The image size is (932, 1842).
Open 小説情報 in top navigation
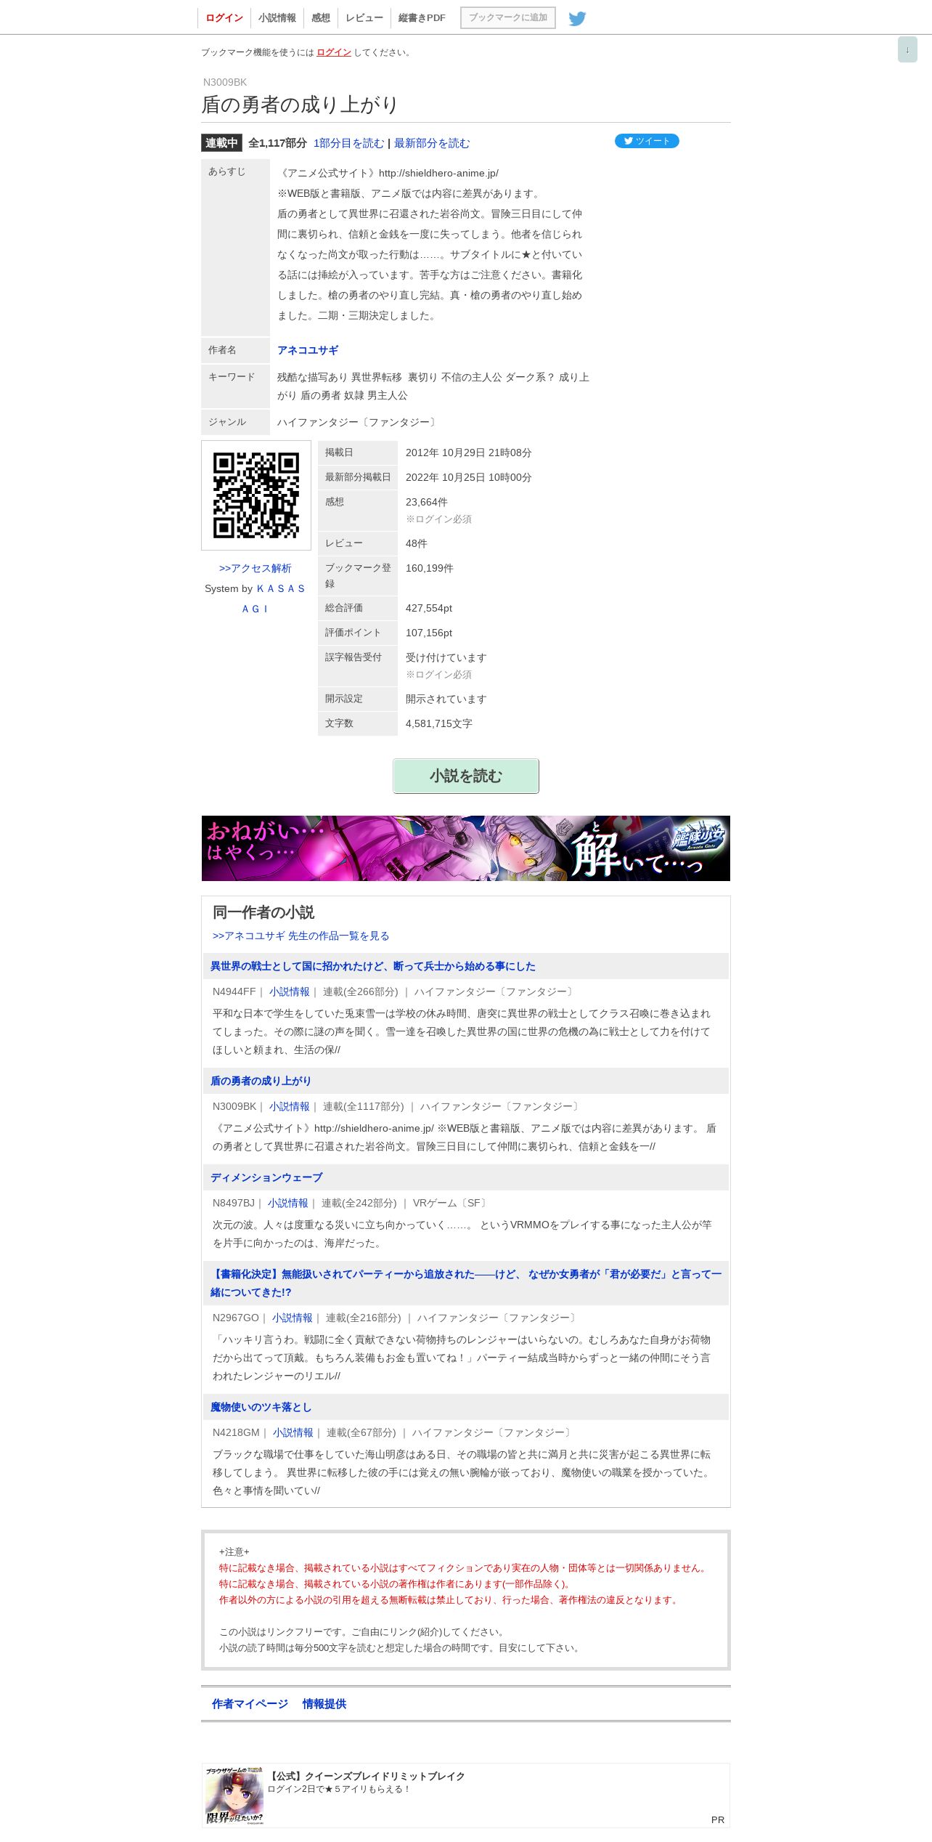tap(277, 18)
